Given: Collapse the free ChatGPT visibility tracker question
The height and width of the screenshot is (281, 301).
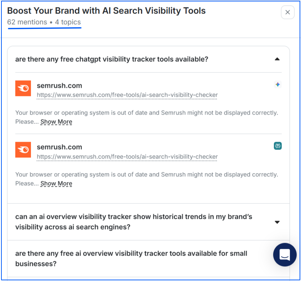Looking at the screenshot, I should point(277,59).
